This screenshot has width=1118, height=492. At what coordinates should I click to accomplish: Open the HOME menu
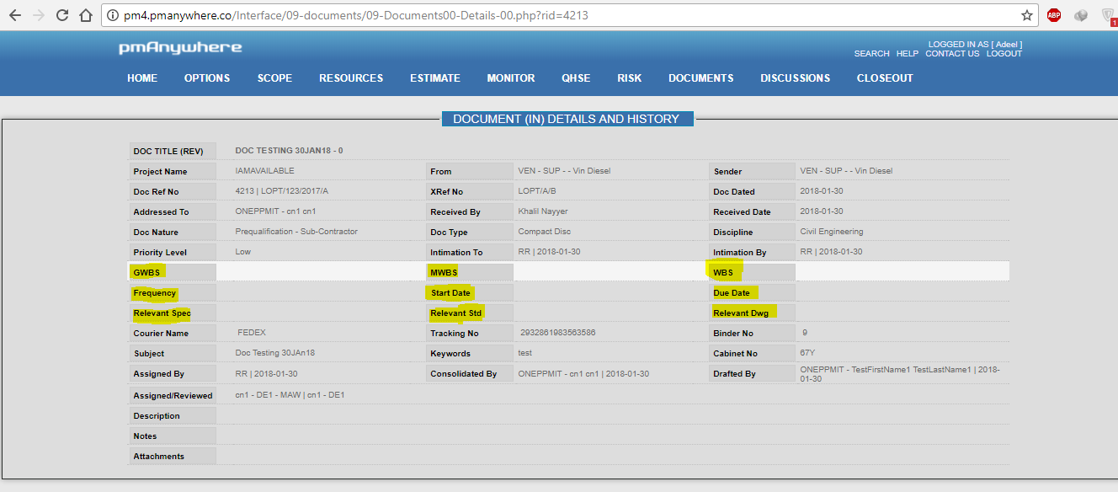coord(142,78)
